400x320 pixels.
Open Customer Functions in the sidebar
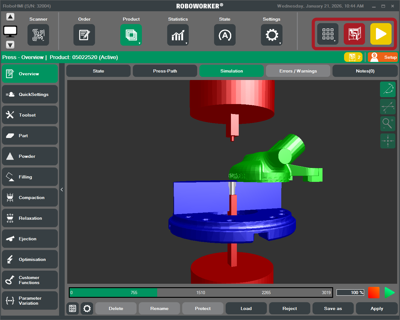[30, 280]
